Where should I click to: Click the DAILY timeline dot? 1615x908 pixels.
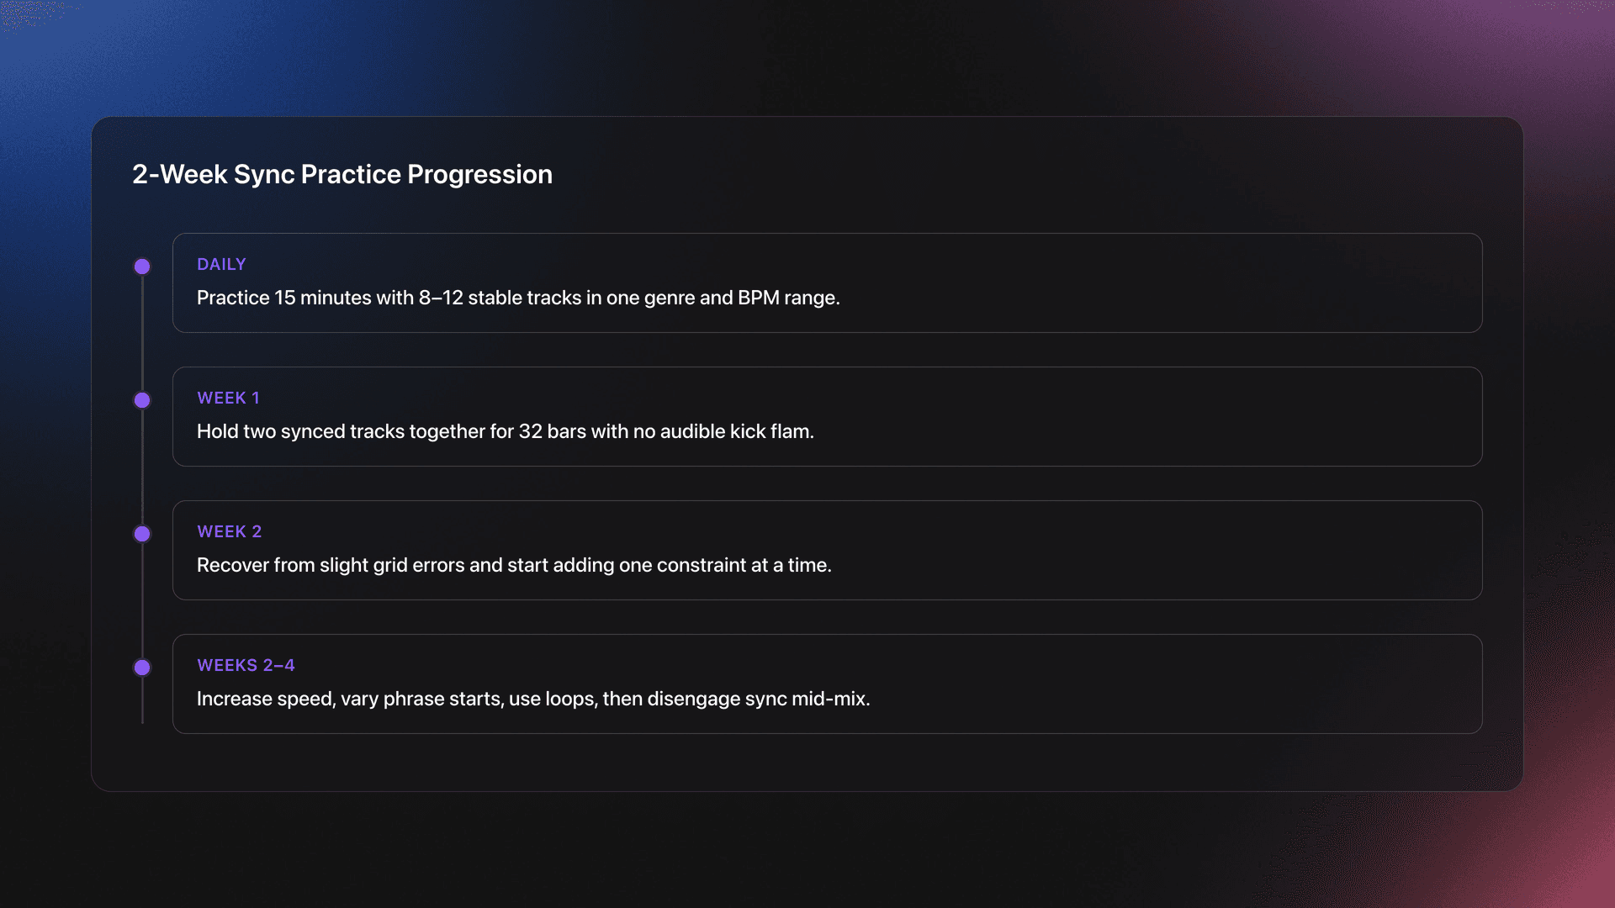[x=142, y=267]
